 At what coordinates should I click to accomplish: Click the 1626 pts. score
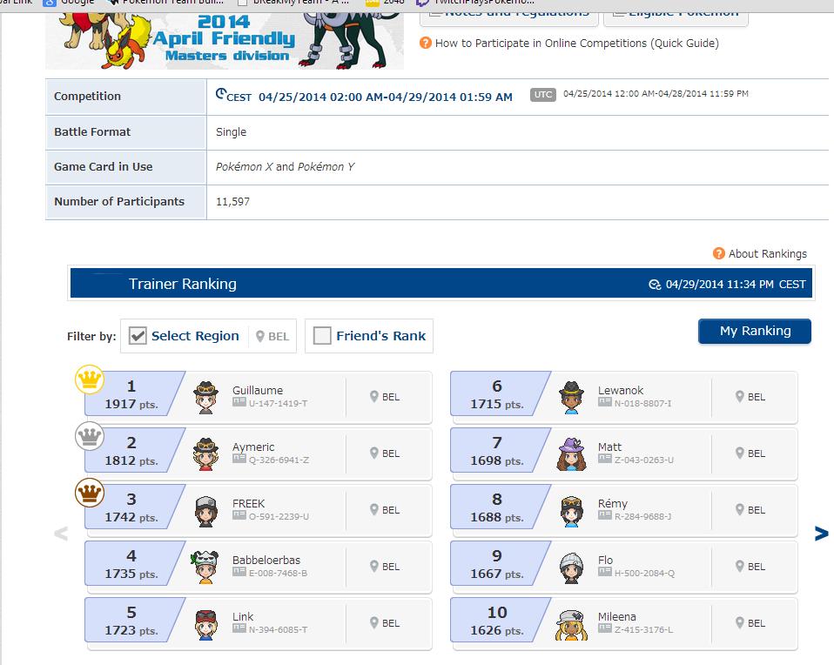pyautogui.click(x=497, y=630)
